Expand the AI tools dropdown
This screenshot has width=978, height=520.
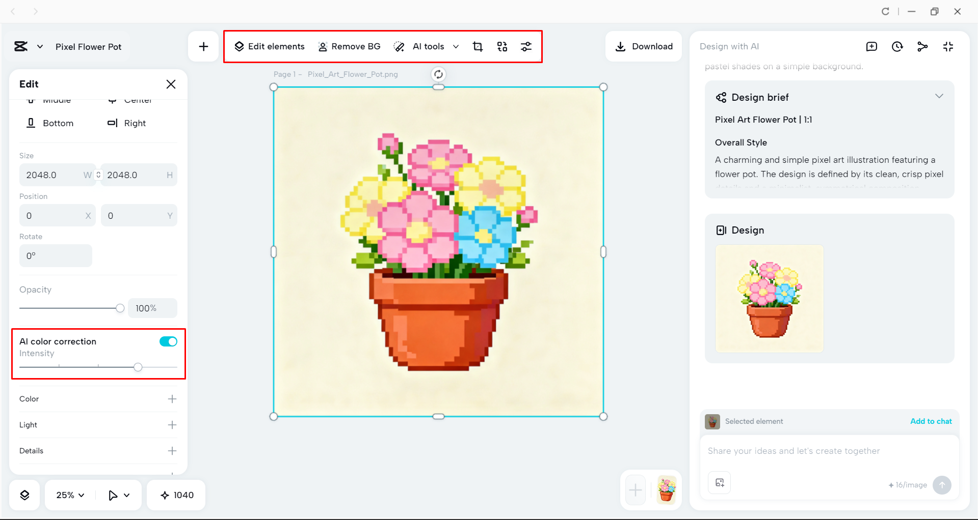pyautogui.click(x=456, y=46)
